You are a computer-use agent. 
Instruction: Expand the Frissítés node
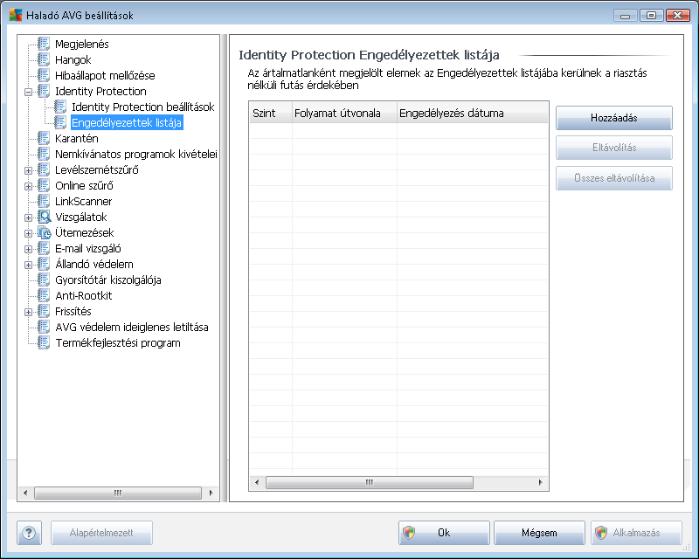click(x=28, y=312)
